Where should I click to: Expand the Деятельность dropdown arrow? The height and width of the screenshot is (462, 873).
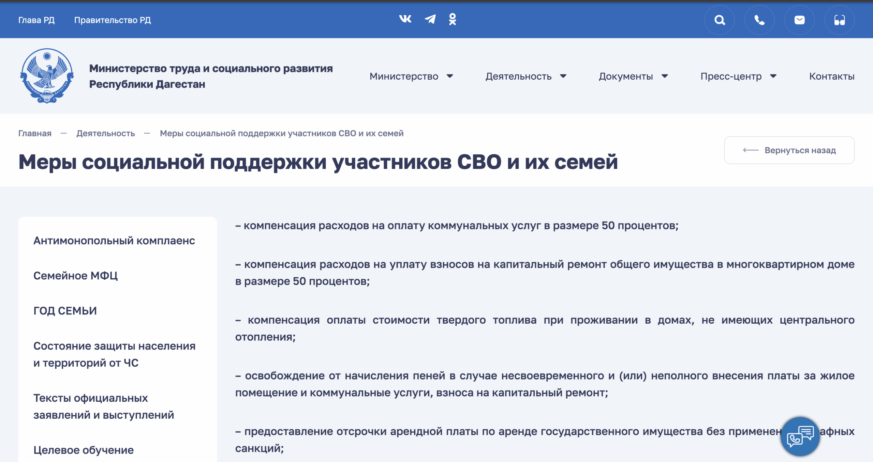click(563, 76)
